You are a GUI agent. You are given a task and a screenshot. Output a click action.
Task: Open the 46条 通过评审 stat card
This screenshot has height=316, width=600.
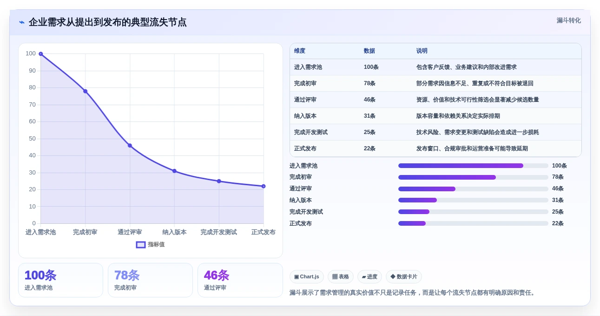click(x=240, y=280)
